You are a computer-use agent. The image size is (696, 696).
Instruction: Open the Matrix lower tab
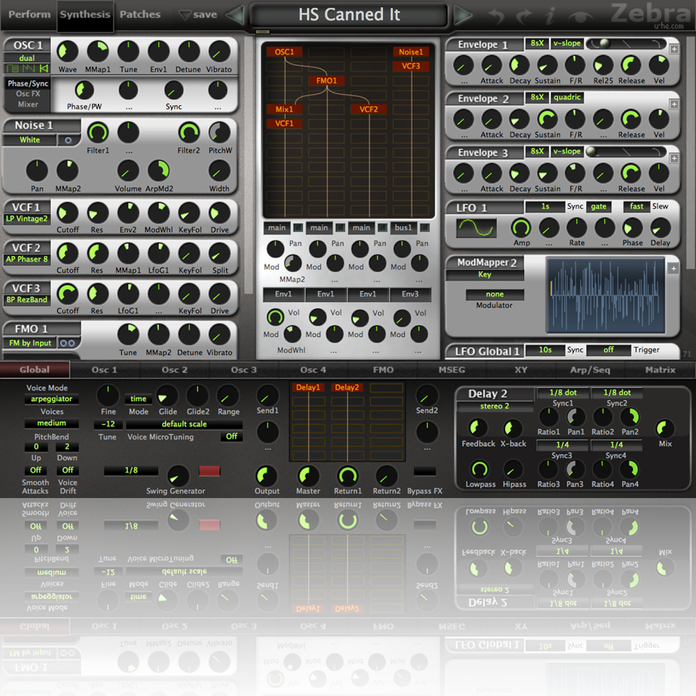pos(660,370)
